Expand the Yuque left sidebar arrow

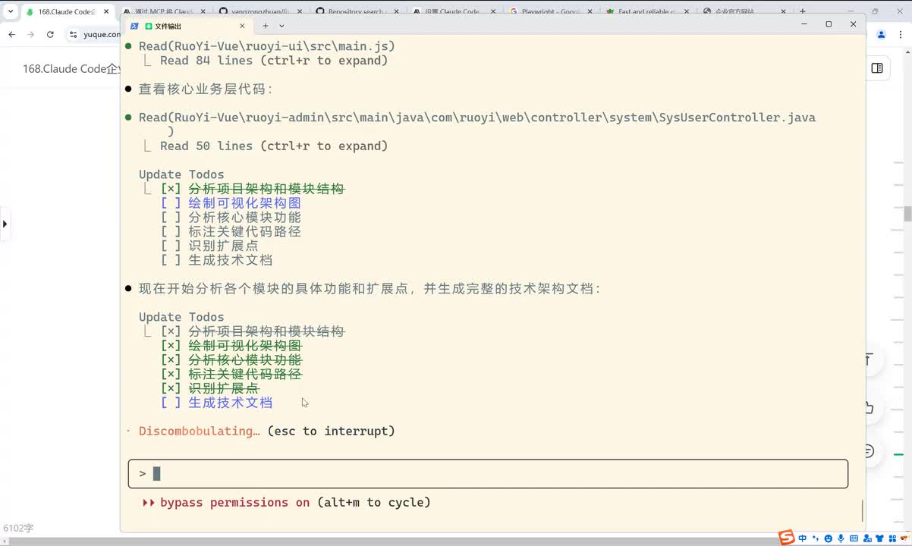[x=5, y=224]
